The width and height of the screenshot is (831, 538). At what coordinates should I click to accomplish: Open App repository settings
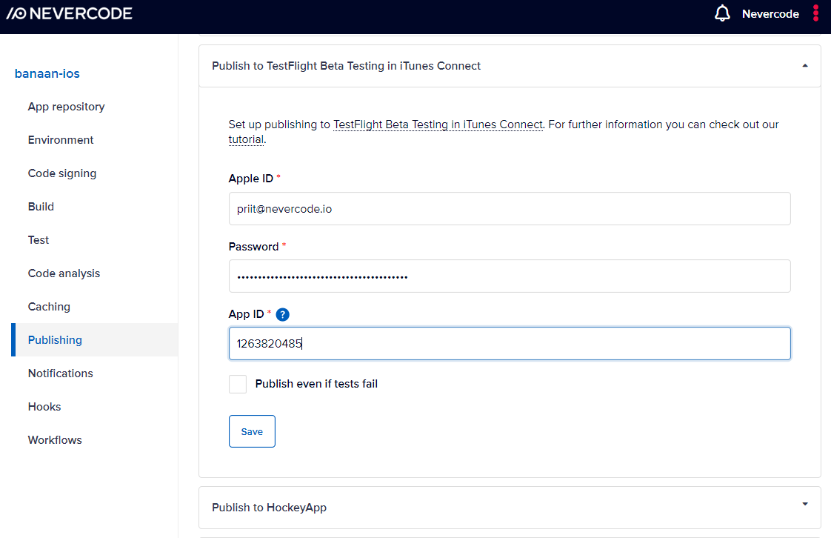click(x=66, y=107)
